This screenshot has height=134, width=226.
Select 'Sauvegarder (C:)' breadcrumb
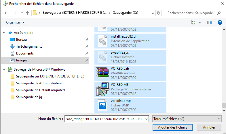(x=126, y=13)
